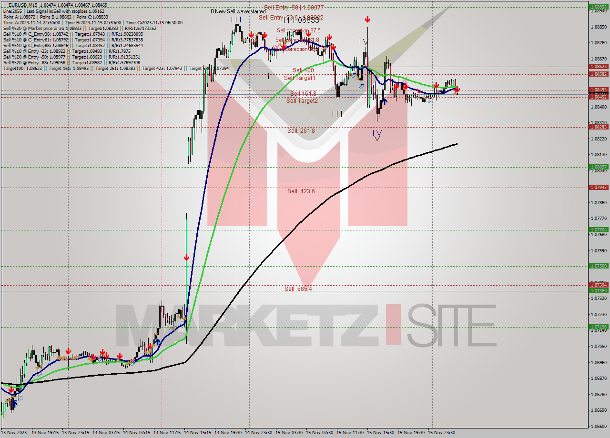This screenshot has height=438, width=610.
Task: Select the 'Sell %20 @ Entry -50' row
Action: 71,57
